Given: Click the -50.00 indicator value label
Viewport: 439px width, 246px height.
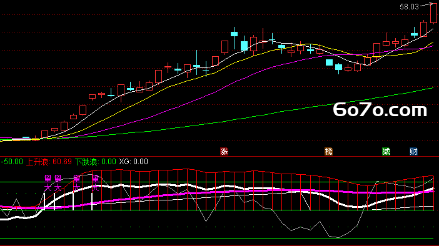Looking at the screenshot, I should (12, 162).
